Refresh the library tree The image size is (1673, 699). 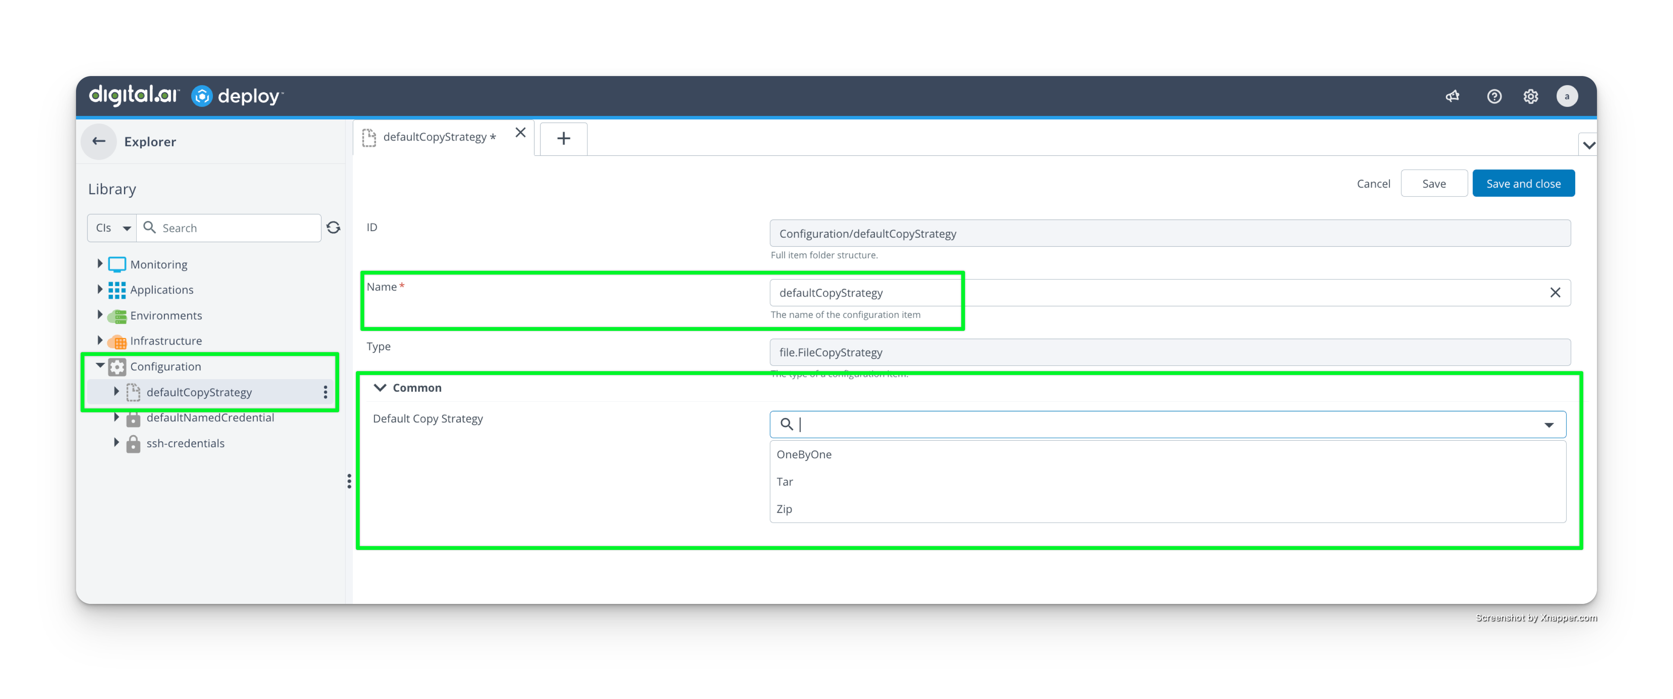point(333,227)
